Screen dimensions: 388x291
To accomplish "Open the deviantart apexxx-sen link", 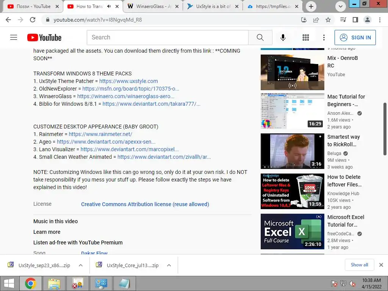I will [106, 142].
